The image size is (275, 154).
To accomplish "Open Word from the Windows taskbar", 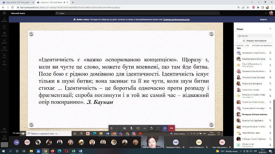I will click(x=80, y=151).
